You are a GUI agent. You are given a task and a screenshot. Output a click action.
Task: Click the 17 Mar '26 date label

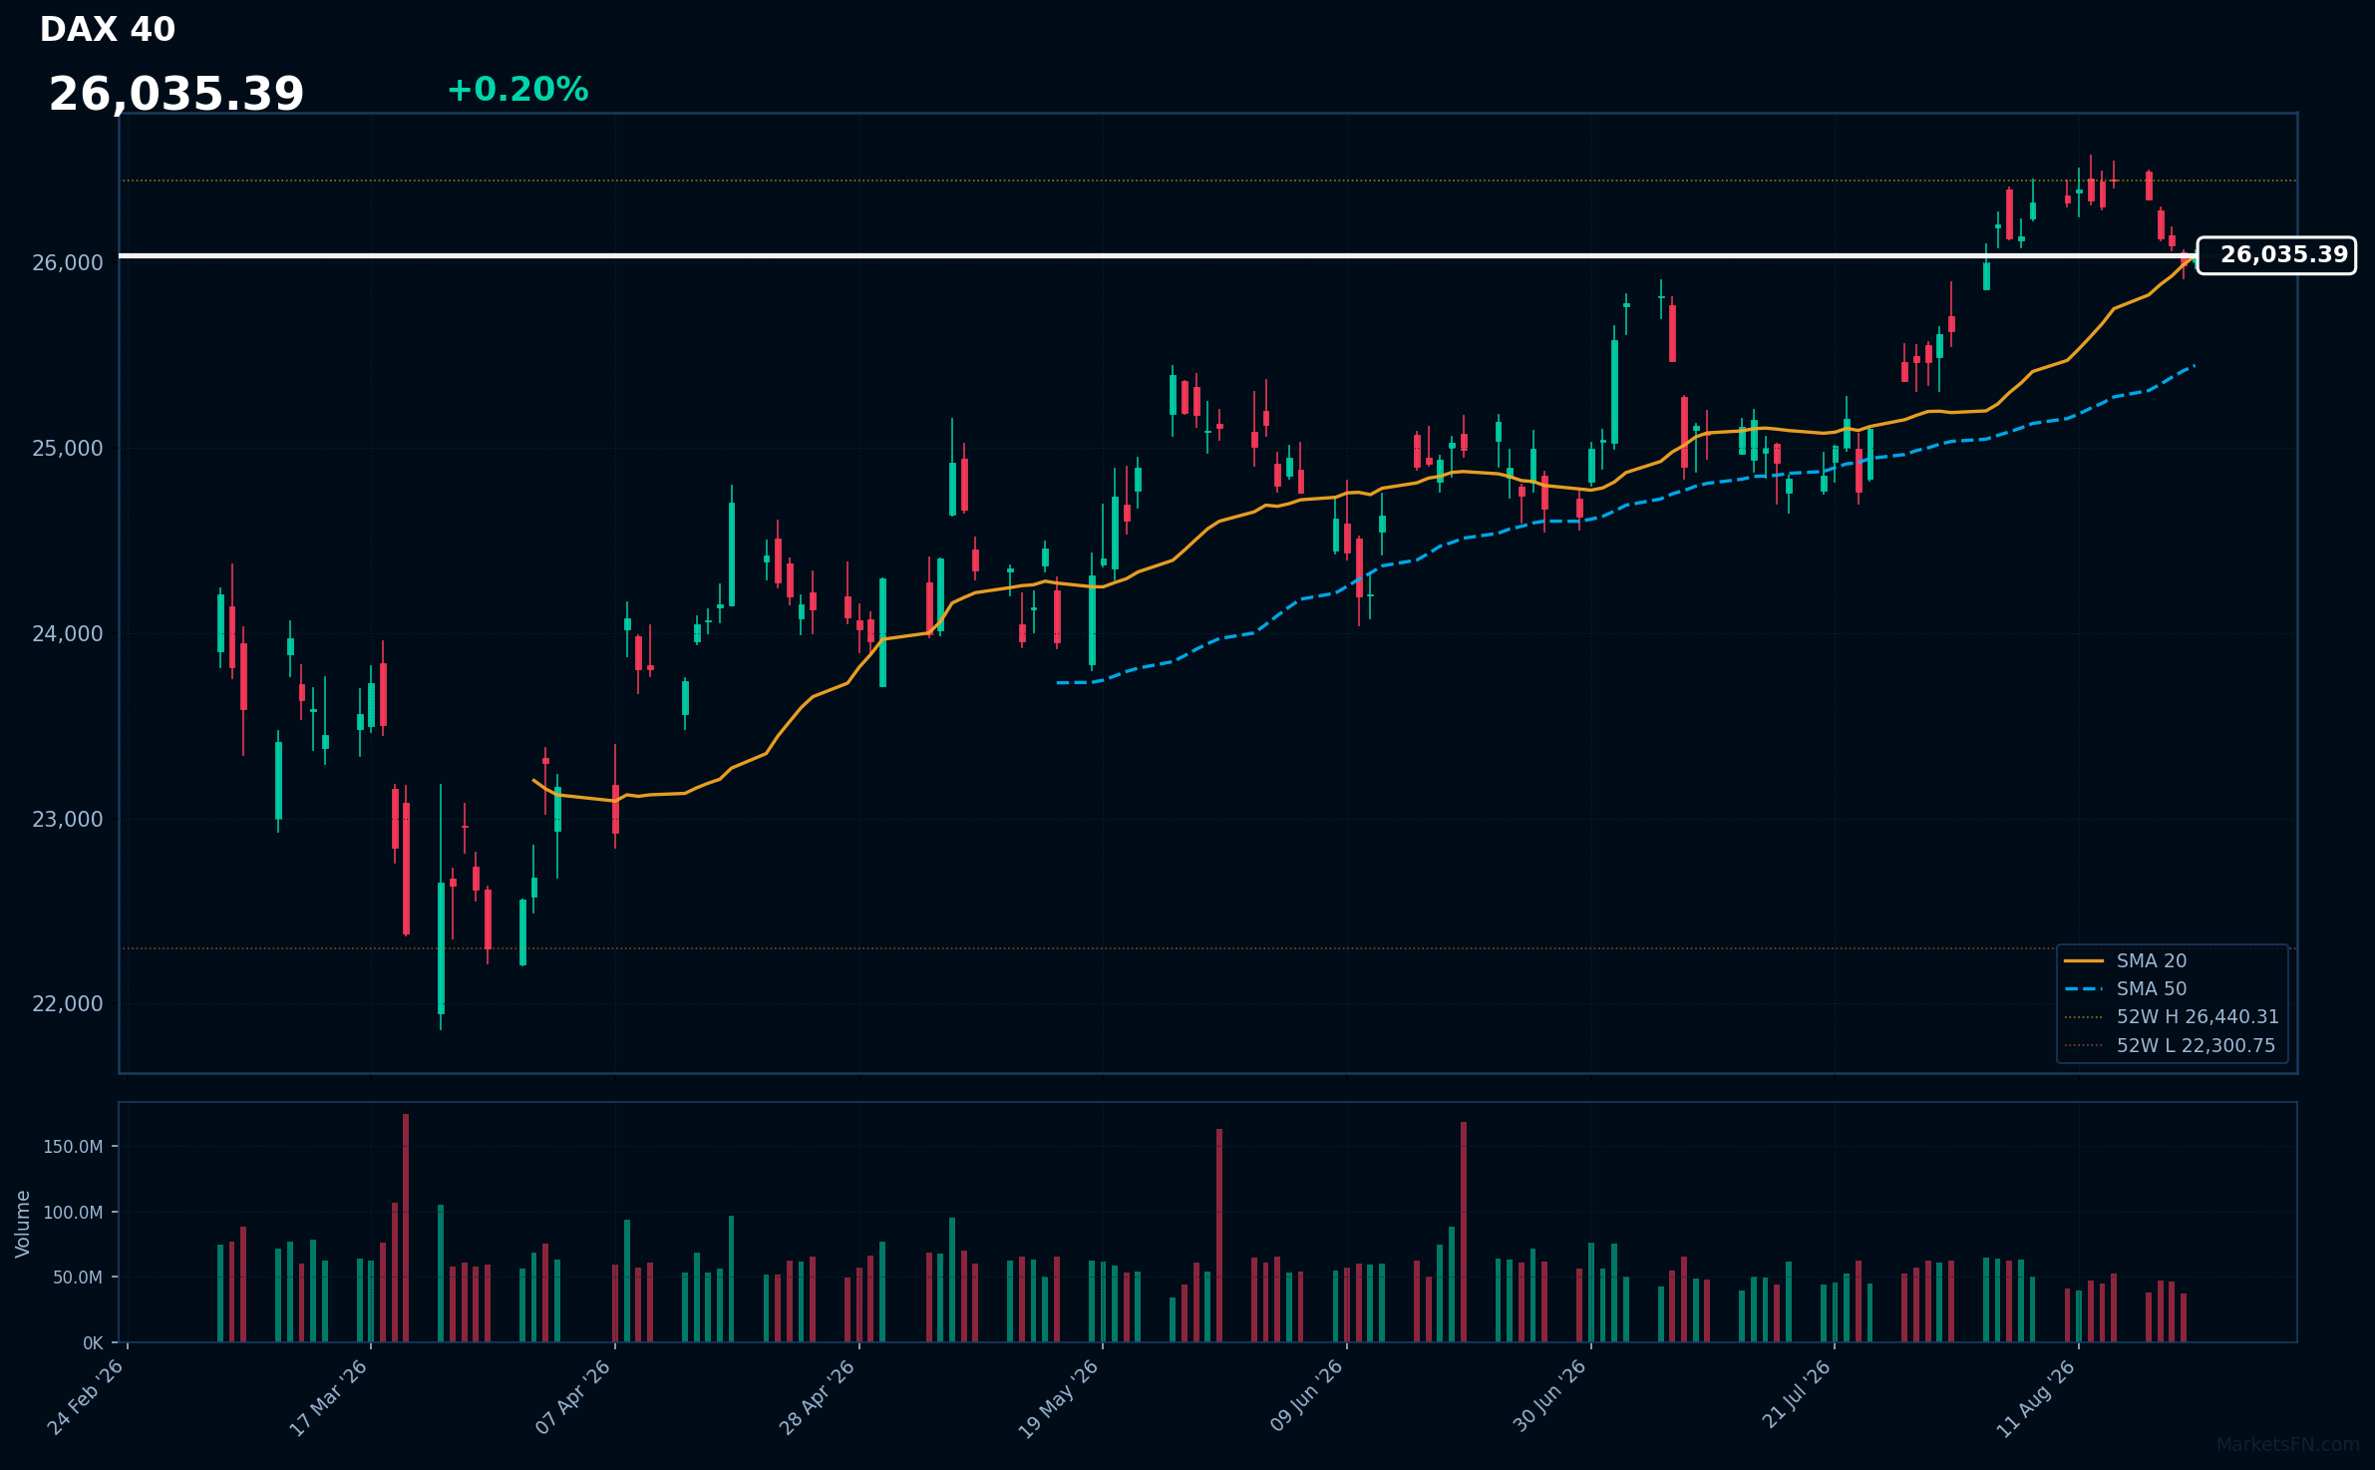328,1397
